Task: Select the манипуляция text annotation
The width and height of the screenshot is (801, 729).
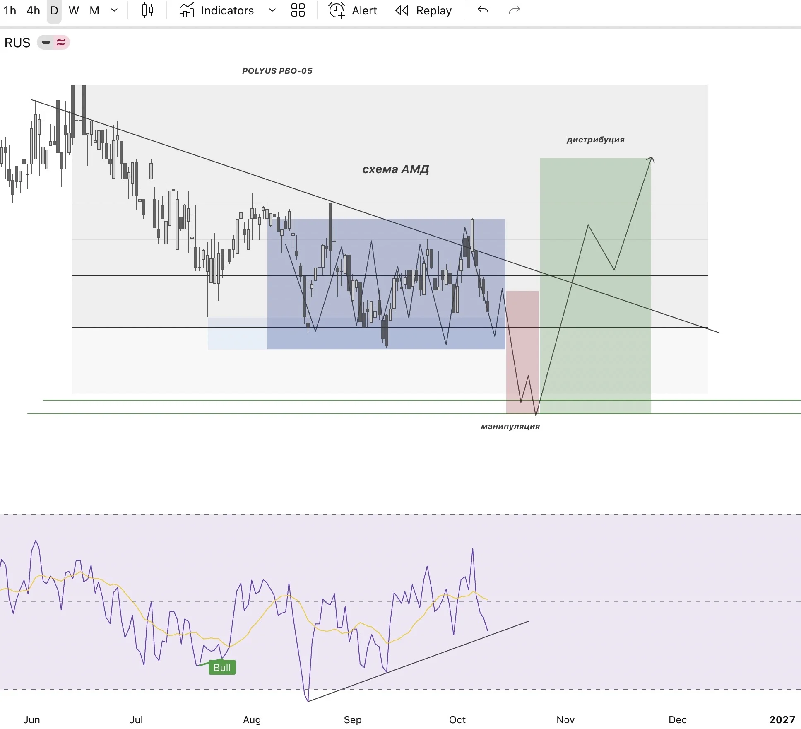Action: click(510, 426)
